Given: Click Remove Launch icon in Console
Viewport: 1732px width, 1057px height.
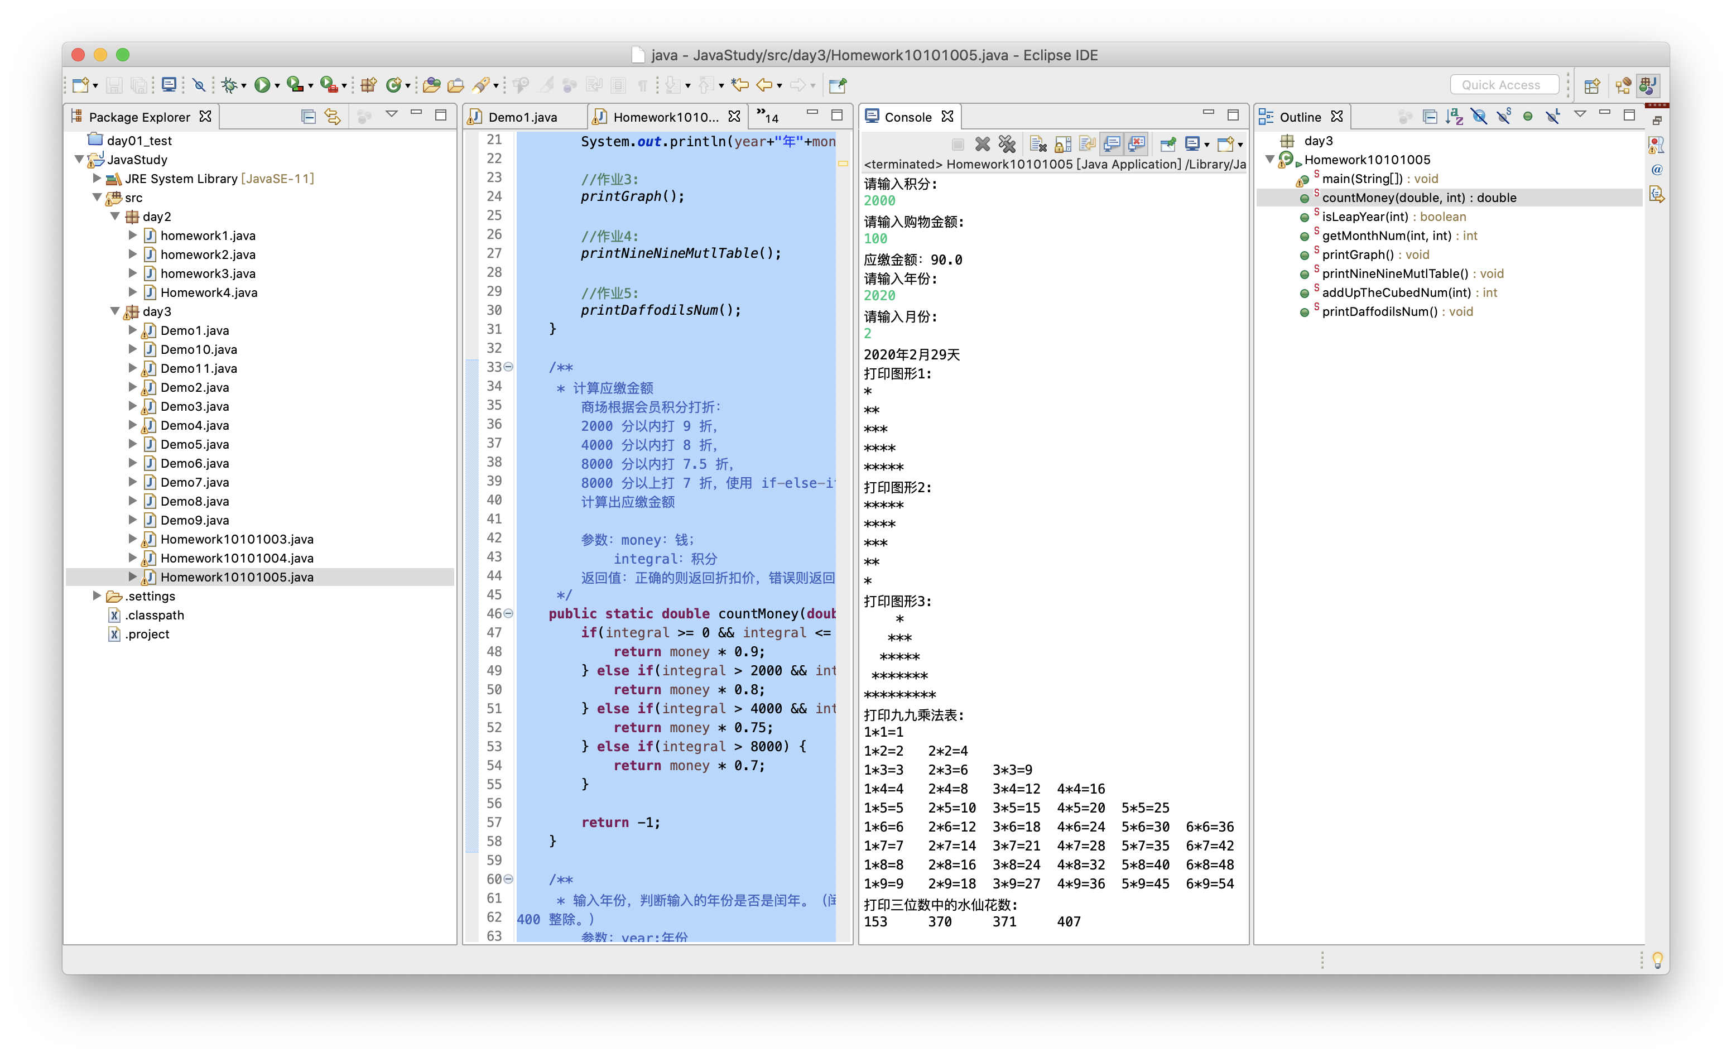Looking at the screenshot, I should (x=983, y=144).
